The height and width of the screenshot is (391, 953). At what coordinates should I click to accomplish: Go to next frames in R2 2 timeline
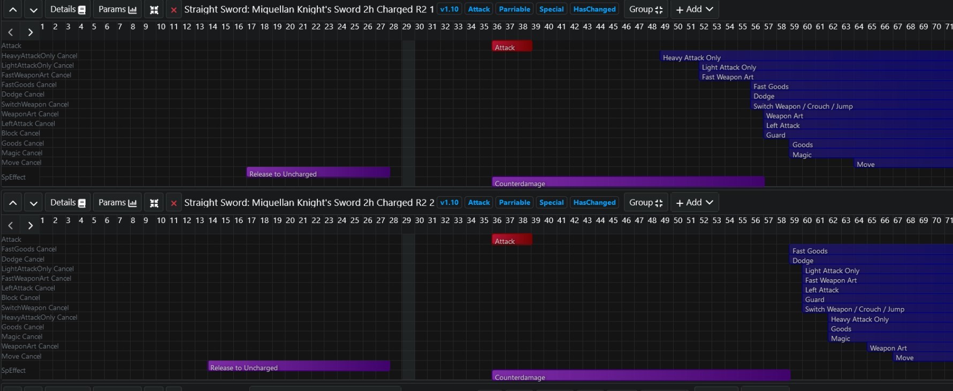[31, 226]
